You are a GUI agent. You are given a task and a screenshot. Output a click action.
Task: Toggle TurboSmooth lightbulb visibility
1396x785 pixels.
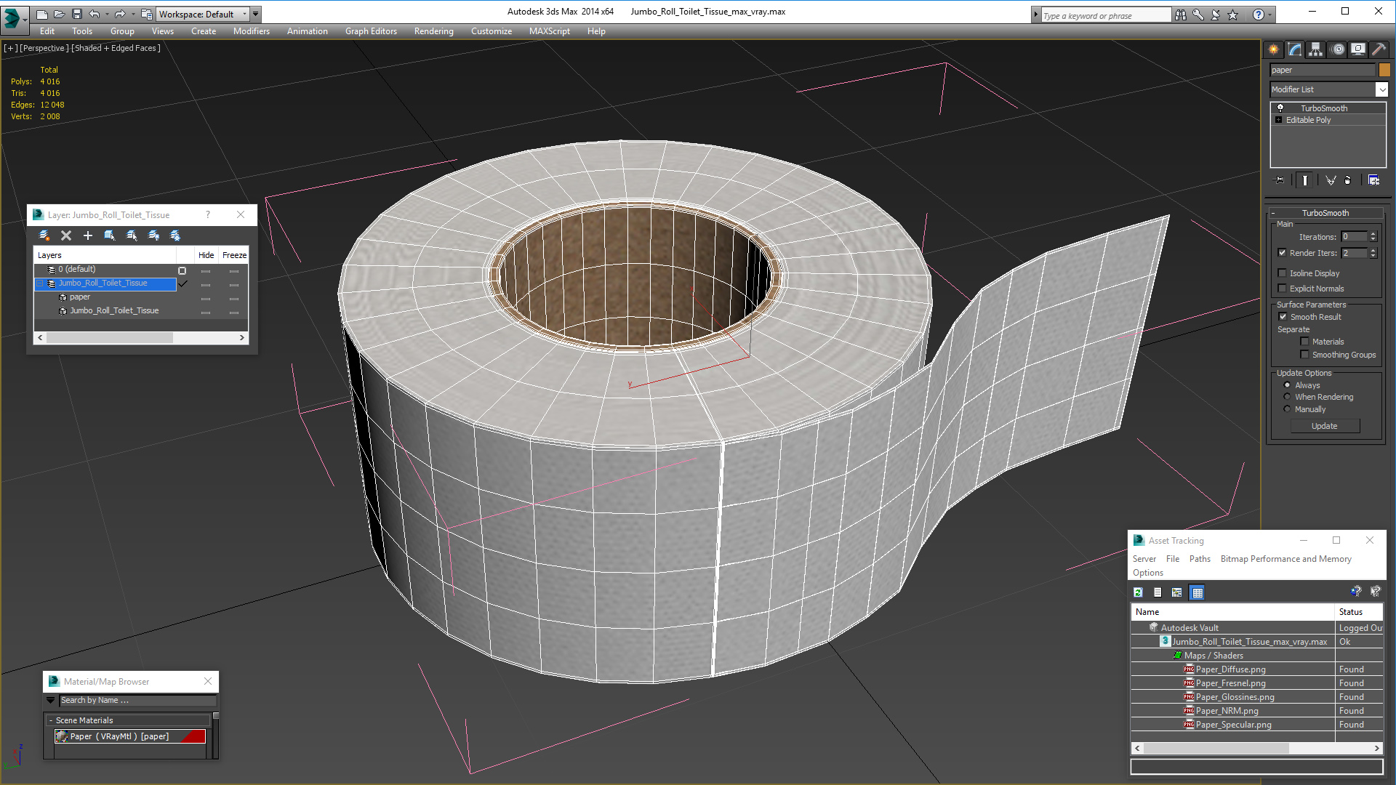point(1280,108)
